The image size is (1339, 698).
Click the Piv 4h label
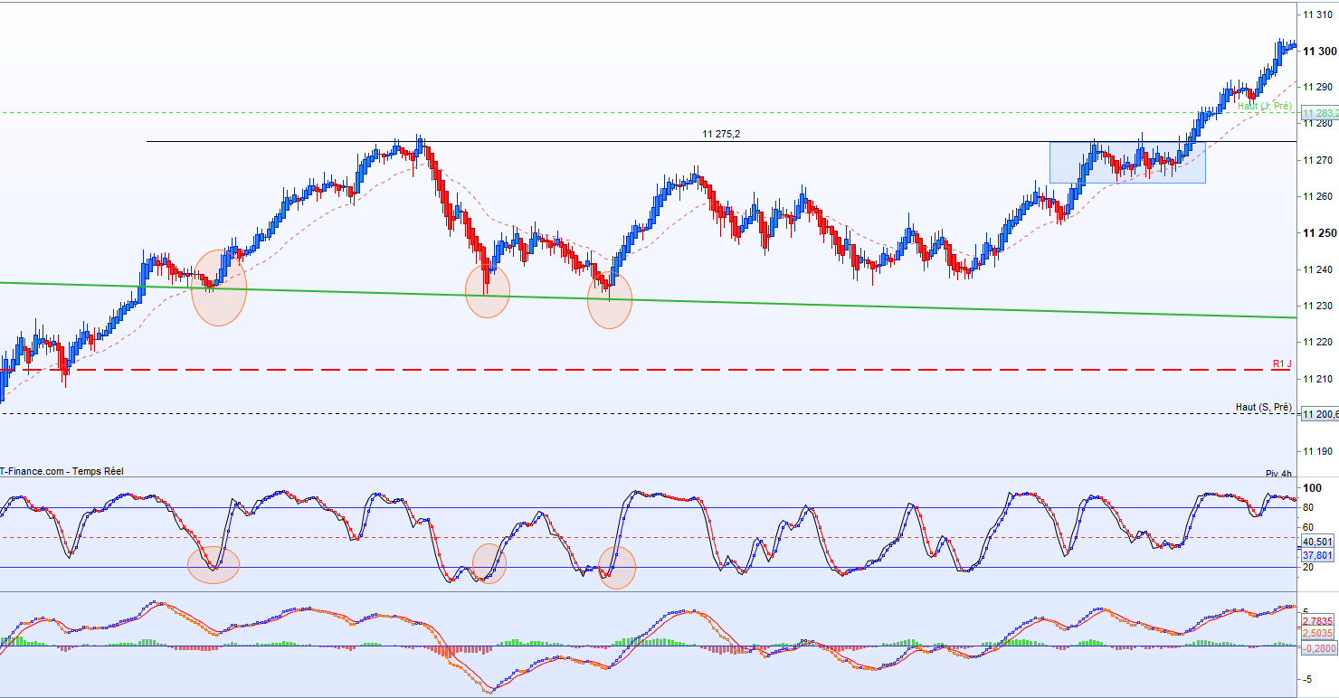[x=1279, y=474]
